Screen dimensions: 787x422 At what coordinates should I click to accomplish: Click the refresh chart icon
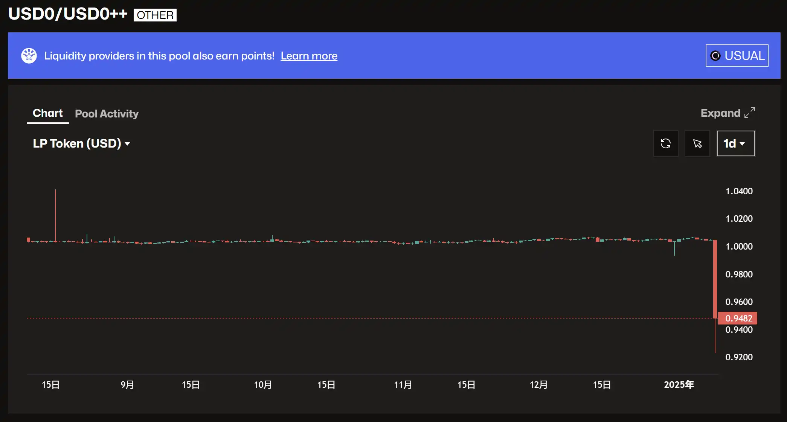coord(665,143)
